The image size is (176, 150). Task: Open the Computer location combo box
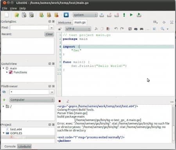(x=32, y=100)
